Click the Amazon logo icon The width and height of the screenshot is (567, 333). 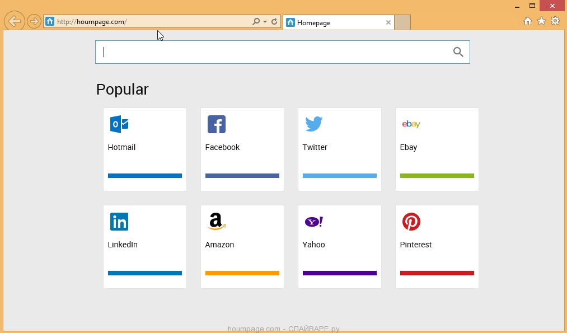[x=217, y=221]
